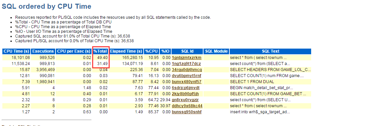Image resolution: width=369 pixels, height=126 pixels.
Task: Click SQL text 'select count(*) from (SELECT U...'
Action: [260, 100]
